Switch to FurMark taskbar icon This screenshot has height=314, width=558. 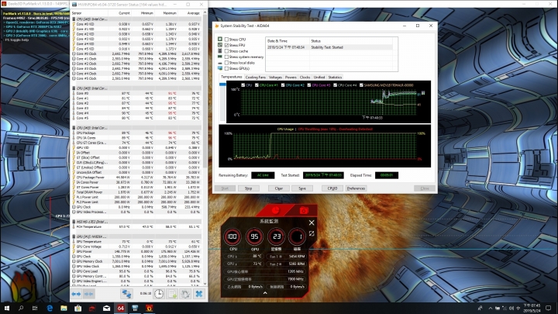coord(149,309)
